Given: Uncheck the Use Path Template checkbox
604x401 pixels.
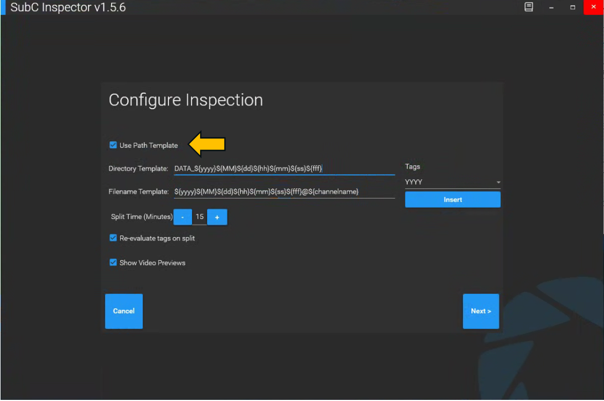Looking at the screenshot, I should [113, 146].
